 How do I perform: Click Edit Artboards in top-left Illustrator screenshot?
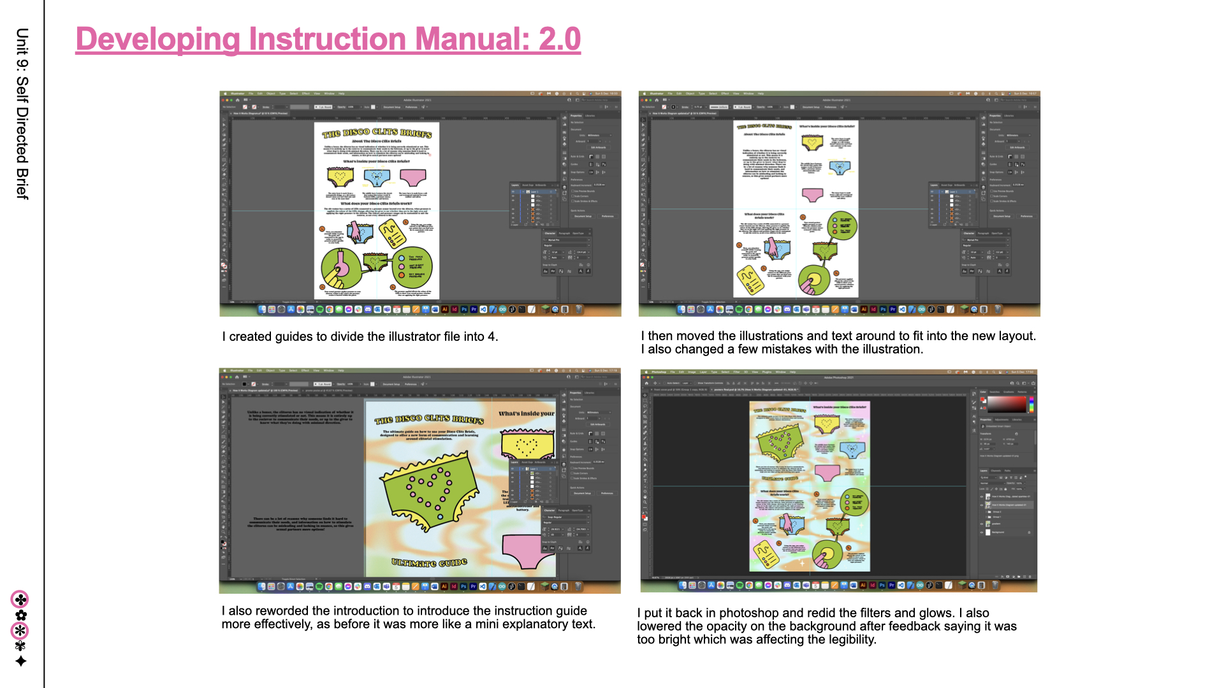[x=597, y=147]
